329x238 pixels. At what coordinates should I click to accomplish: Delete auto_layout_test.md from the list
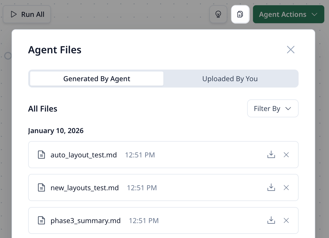click(286, 155)
